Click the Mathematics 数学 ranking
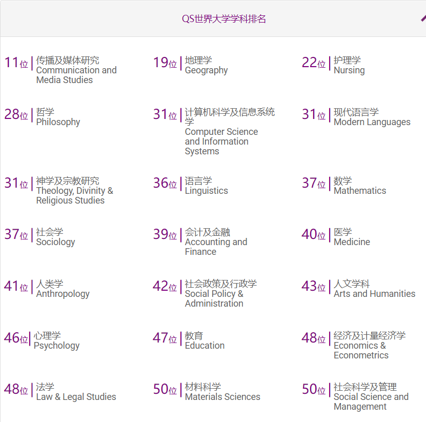Viewport: 426px width, 422px height. tap(359, 186)
